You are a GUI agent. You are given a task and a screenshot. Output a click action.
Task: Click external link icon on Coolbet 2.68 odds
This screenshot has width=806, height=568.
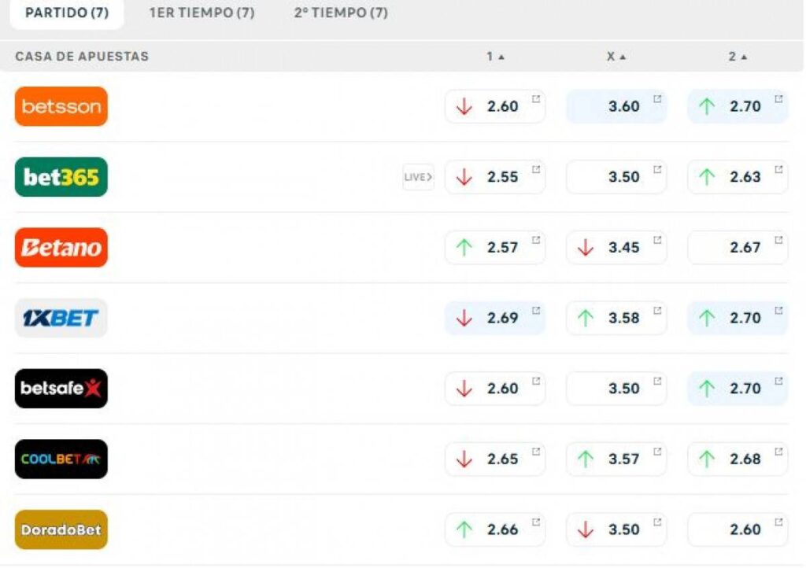click(778, 452)
